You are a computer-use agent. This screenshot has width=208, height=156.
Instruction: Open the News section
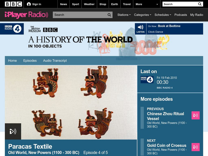(x=63, y=4)
